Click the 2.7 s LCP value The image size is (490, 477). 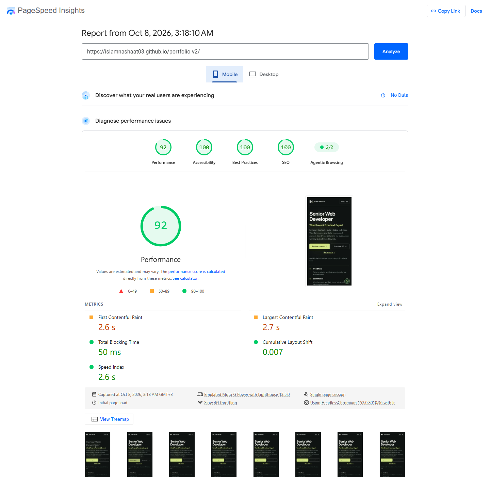271,327
